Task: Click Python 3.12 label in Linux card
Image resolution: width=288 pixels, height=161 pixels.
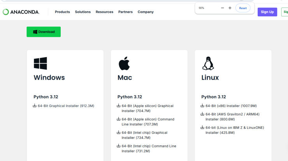Action: 214,97
